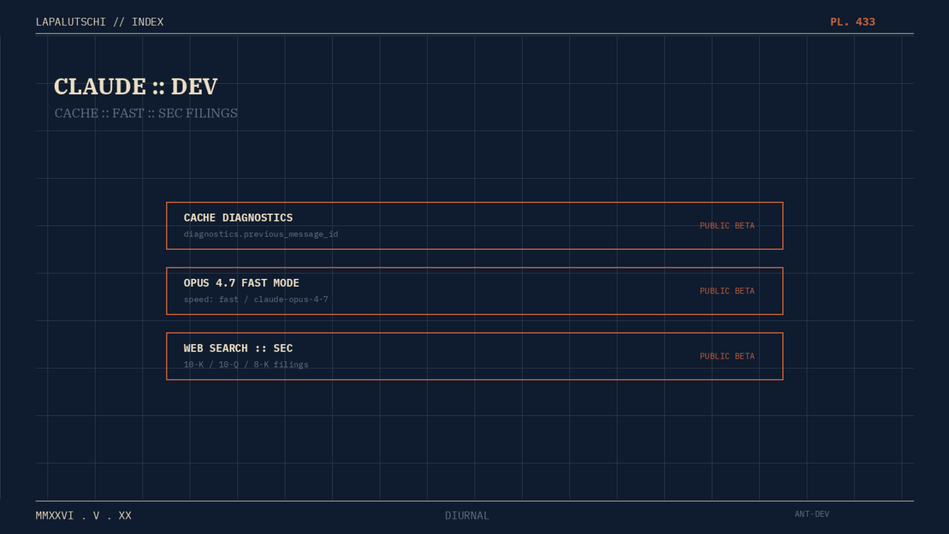
Task: Click the PL. 433 plate number
Action: [x=853, y=22]
